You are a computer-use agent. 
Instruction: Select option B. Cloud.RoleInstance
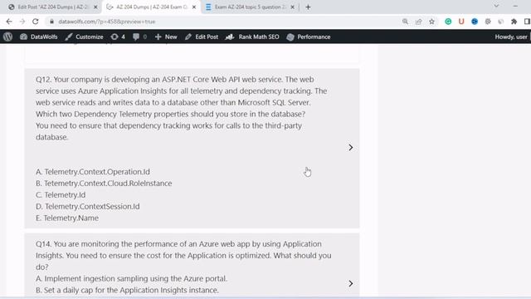[x=104, y=183]
